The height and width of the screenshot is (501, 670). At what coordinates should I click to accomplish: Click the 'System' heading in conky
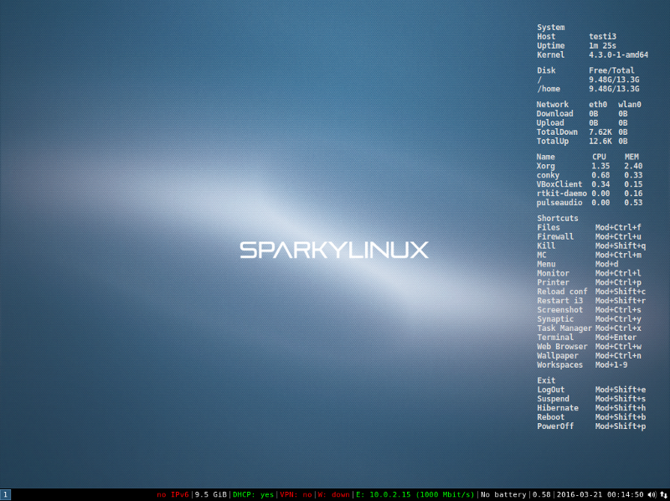[x=551, y=28]
